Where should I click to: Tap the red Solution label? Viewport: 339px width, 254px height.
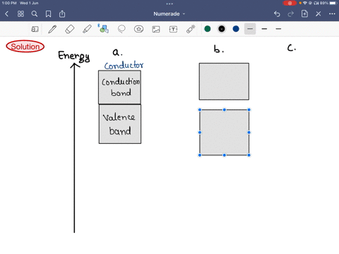click(25, 47)
